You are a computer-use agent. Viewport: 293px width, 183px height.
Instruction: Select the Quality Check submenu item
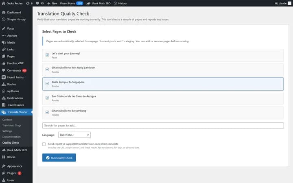11,142
